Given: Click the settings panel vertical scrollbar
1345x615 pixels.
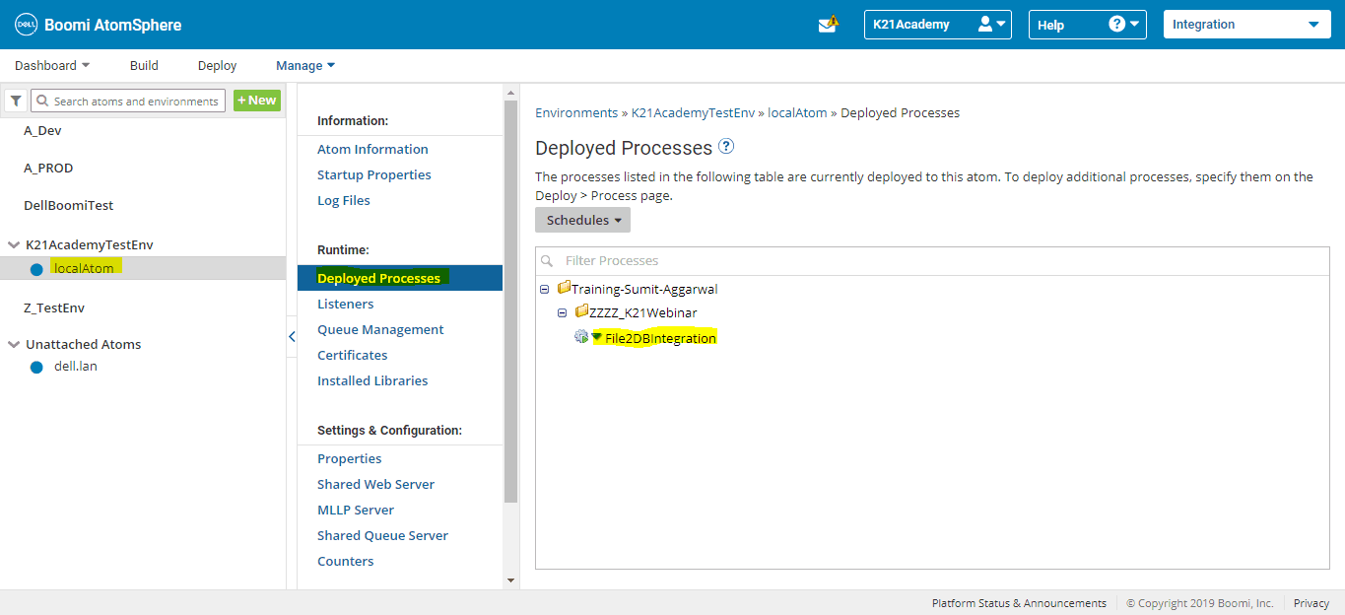Looking at the screenshot, I should point(510,301).
